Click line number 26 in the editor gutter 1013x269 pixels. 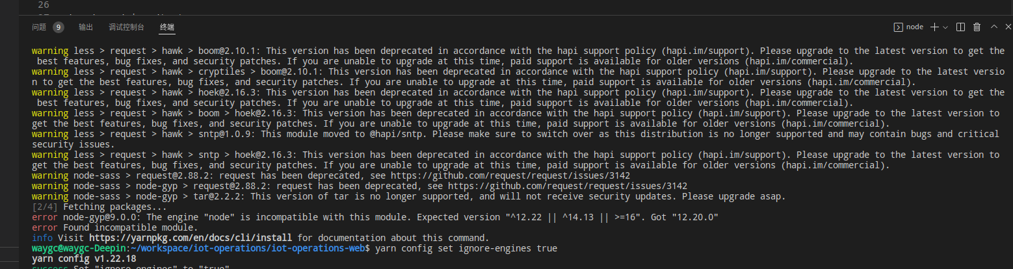tap(44, 4)
